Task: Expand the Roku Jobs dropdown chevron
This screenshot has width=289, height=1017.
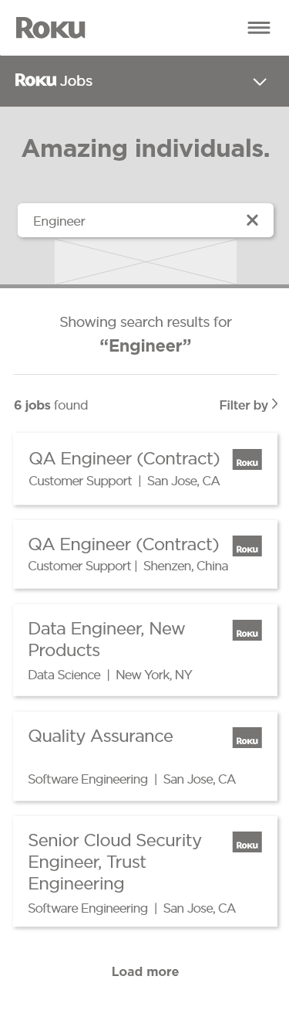Action: coord(260,81)
